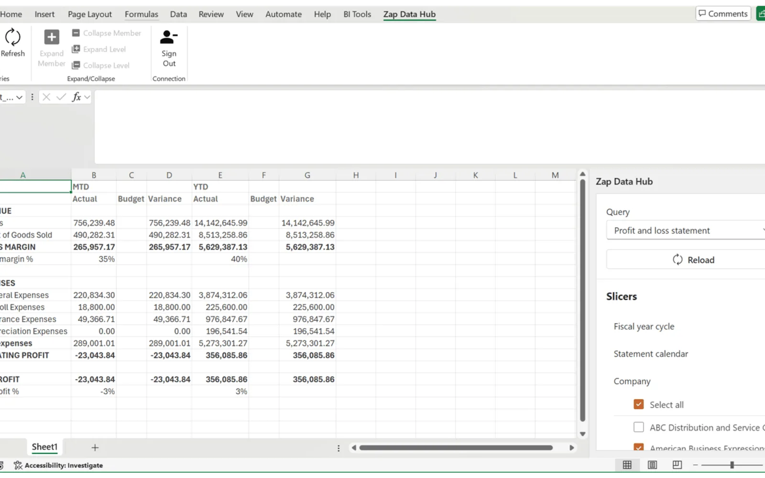Select the cell containing 5,629,387.13 in column E
The height and width of the screenshot is (478, 765).
220,247
